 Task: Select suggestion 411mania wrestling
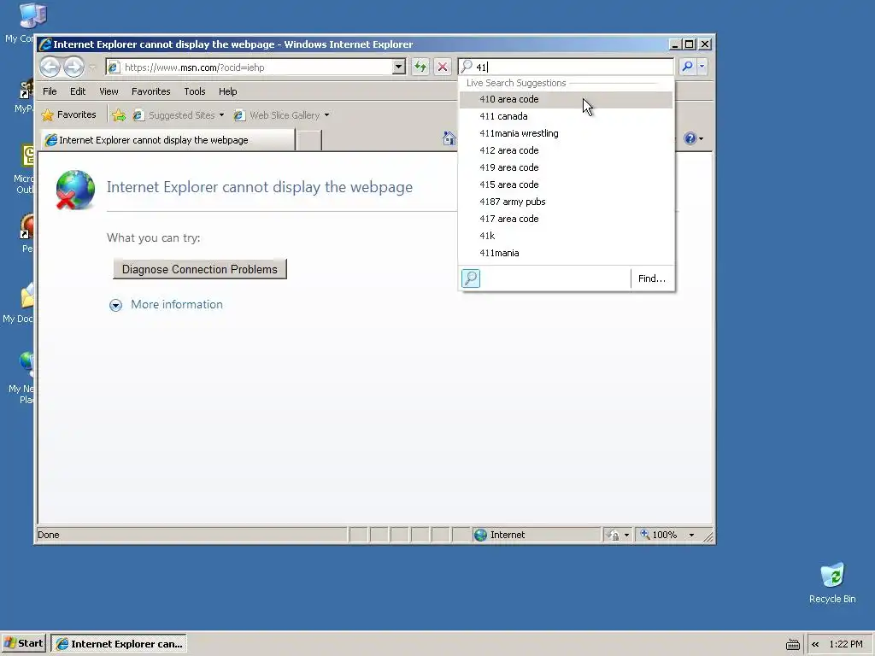pyautogui.click(x=566, y=133)
